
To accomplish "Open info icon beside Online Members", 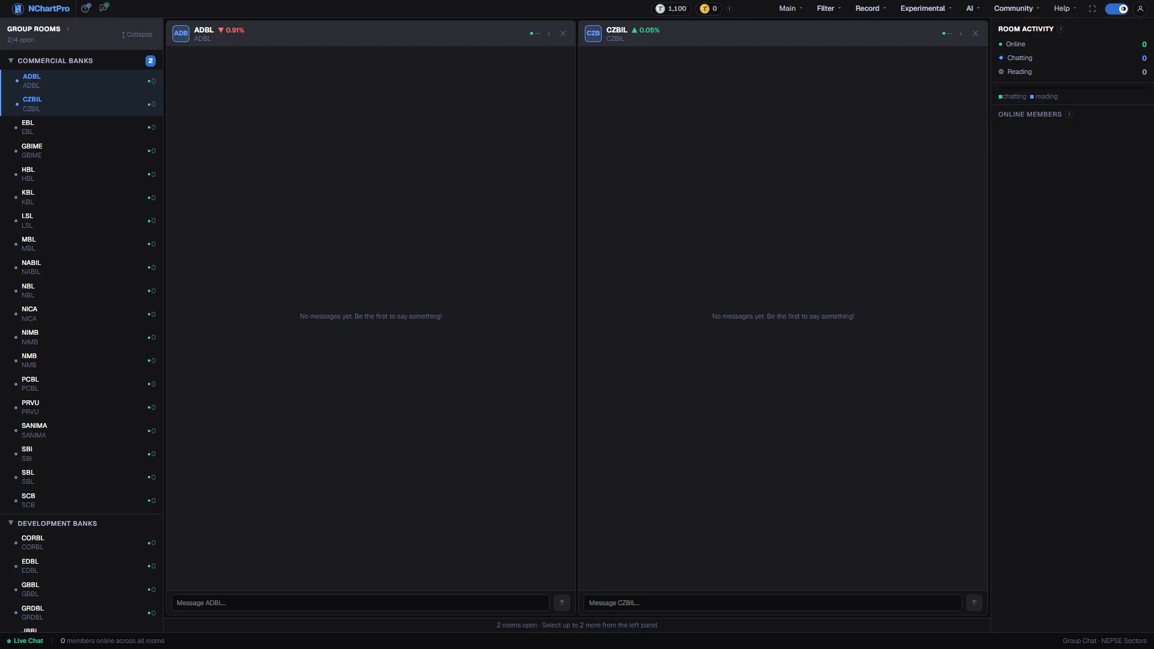I will coord(1069,114).
